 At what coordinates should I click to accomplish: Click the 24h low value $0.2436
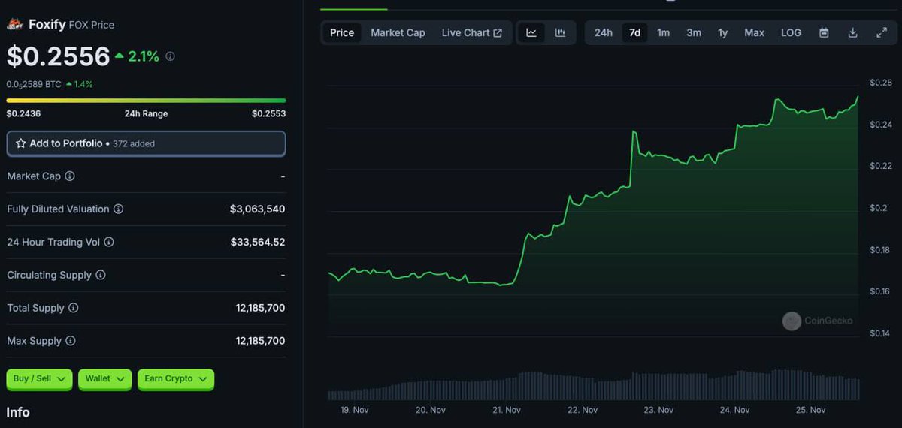click(23, 114)
